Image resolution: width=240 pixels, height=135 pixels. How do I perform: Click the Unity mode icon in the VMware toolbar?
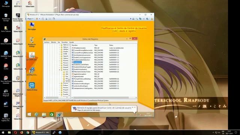pyautogui.click(x=54, y=19)
